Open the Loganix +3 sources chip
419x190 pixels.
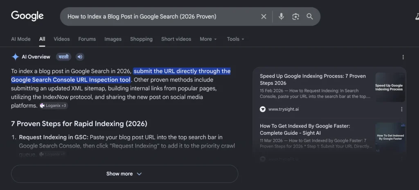click(x=54, y=106)
